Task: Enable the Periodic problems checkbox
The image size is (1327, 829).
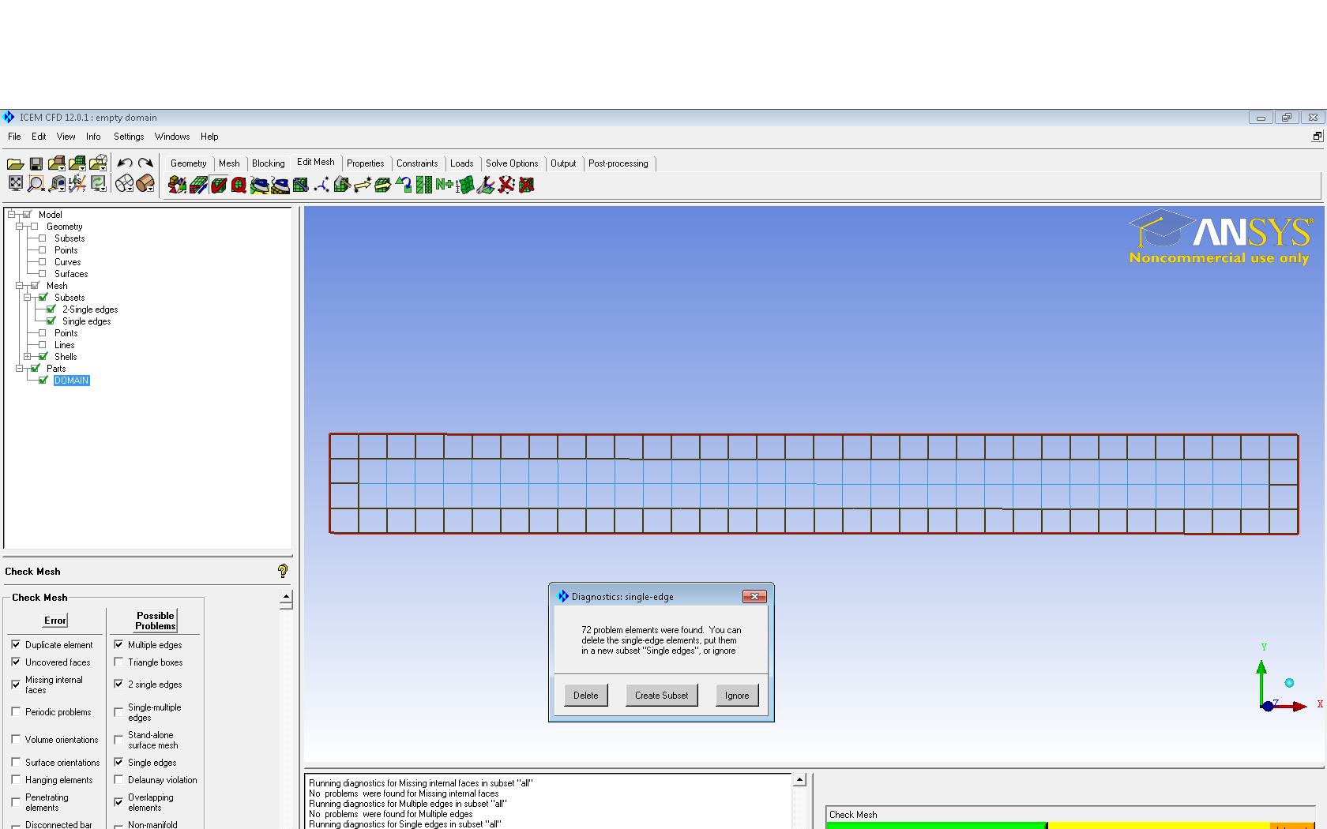Action: [16, 711]
